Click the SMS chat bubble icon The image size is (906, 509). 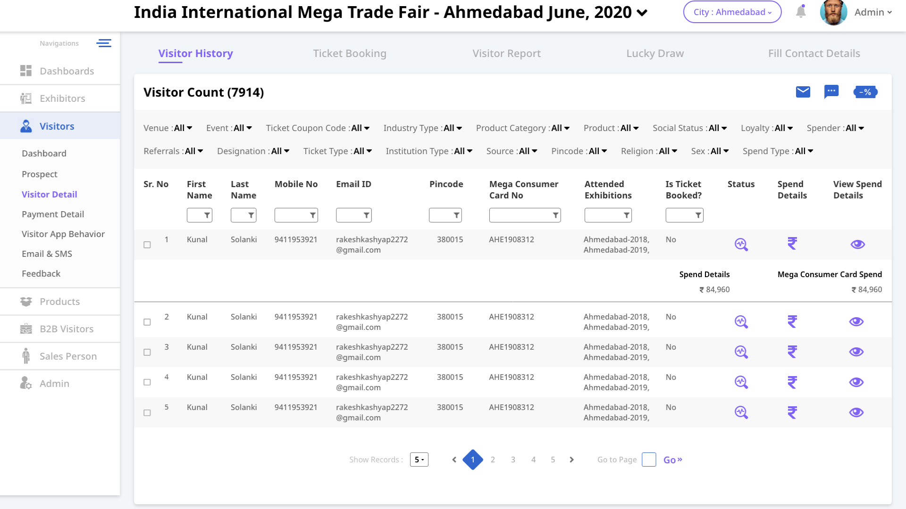pyautogui.click(x=831, y=91)
